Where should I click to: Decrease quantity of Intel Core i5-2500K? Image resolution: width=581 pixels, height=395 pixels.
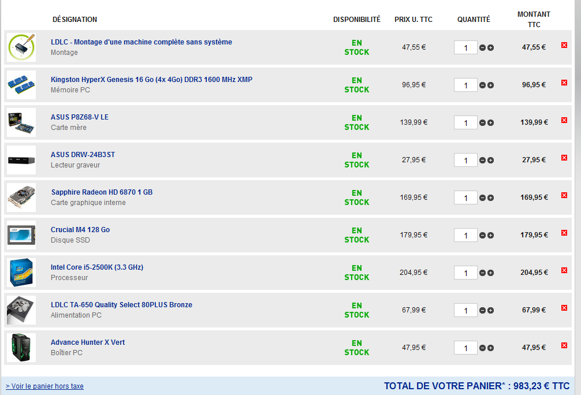pyautogui.click(x=482, y=273)
